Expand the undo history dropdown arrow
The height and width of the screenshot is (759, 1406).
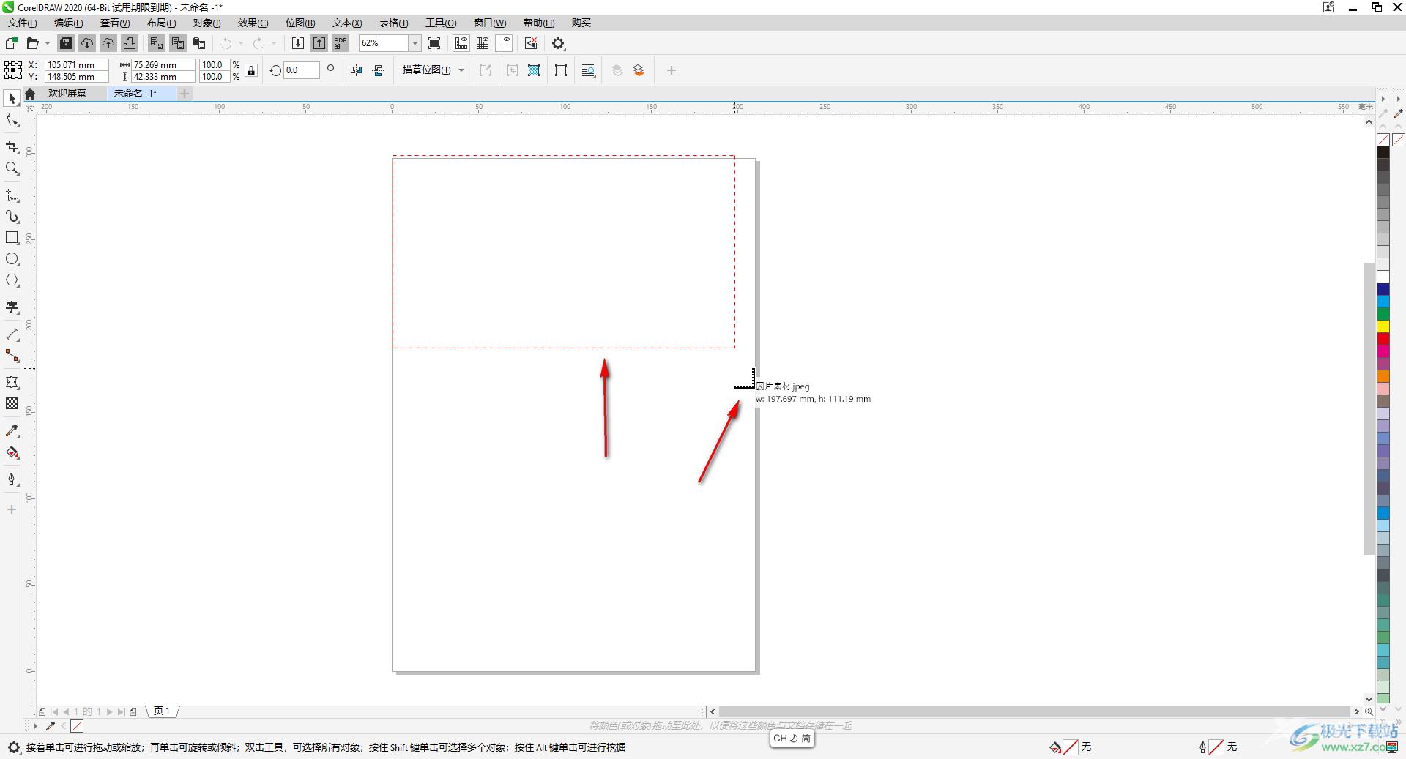[241, 43]
